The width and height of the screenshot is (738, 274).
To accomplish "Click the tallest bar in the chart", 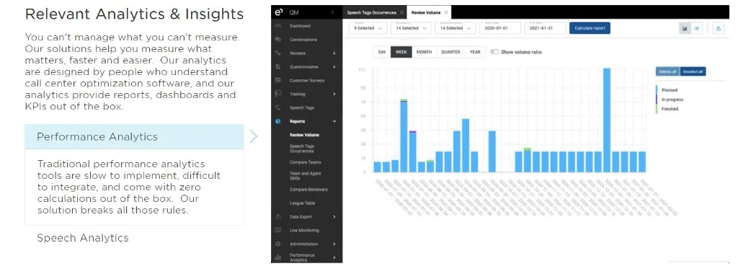I will tap(607, 120).
